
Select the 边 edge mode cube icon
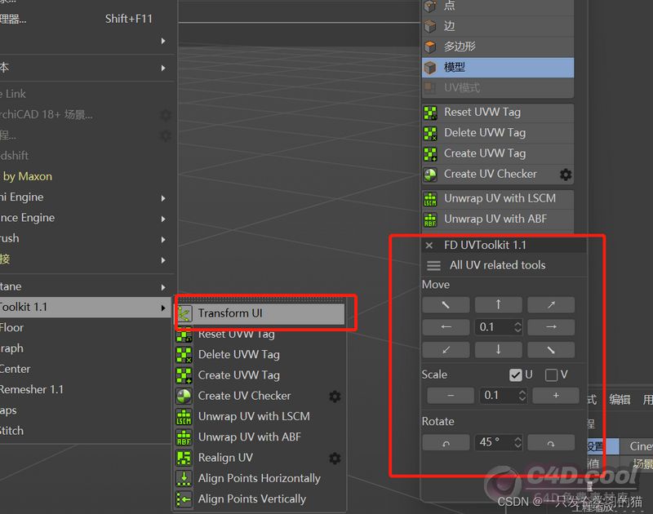pyautogui.click(x=430, y=26)
